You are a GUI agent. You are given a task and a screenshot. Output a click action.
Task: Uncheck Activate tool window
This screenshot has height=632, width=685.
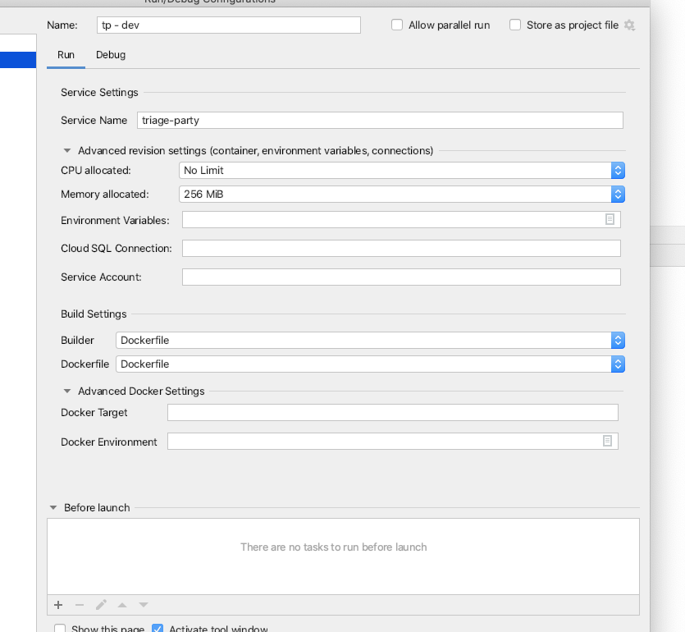158,629
